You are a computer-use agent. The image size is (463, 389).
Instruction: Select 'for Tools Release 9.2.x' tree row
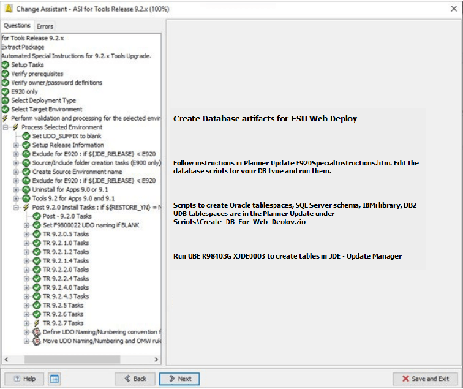[x=33, y=38]
